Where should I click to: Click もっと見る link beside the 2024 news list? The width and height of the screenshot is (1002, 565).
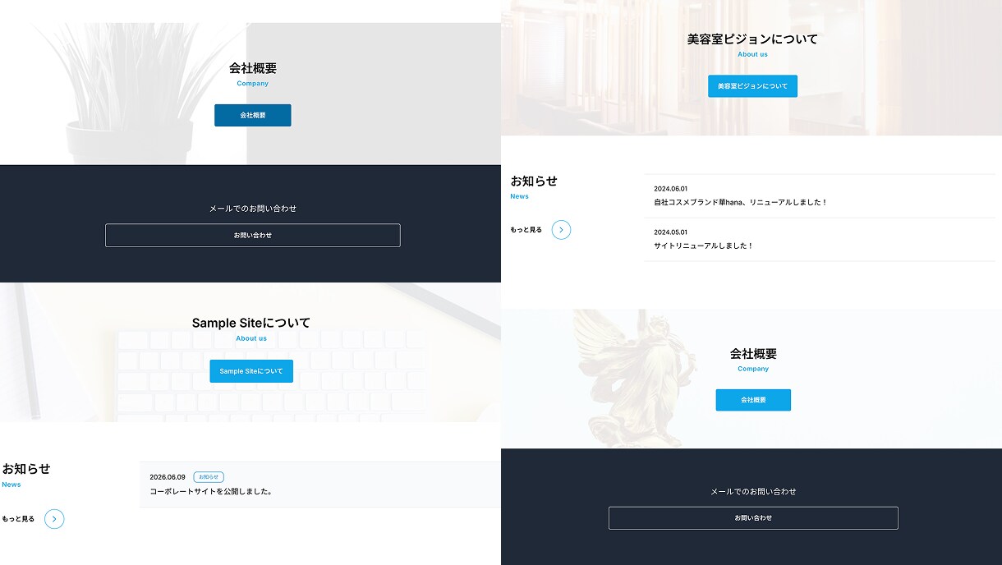point(526,230)
